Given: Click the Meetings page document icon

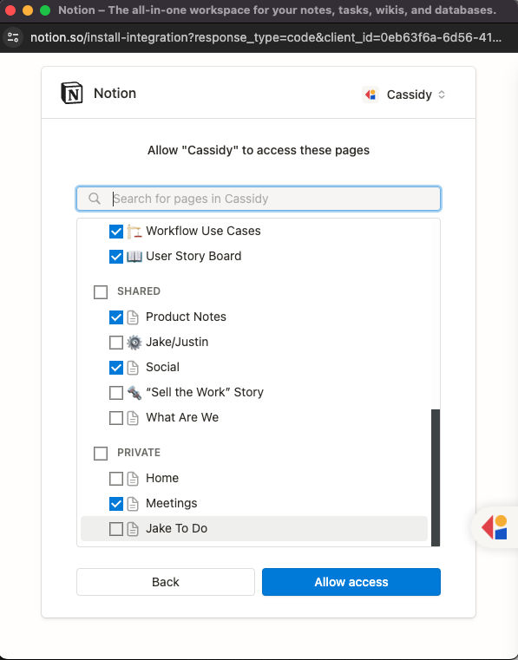Looking at the screenshot, I should click(133, 504).
